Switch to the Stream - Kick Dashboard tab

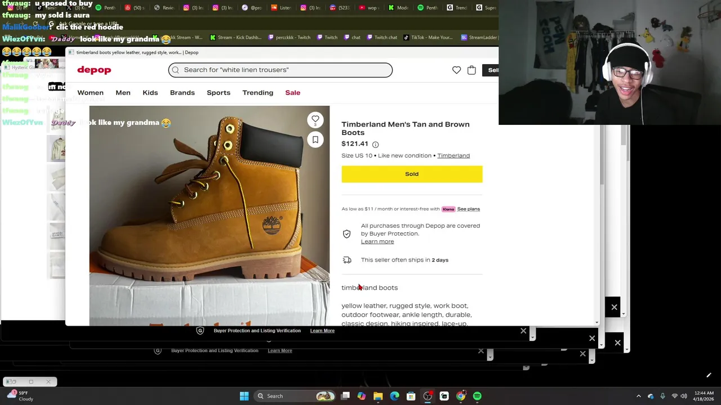tap(235, 38)
